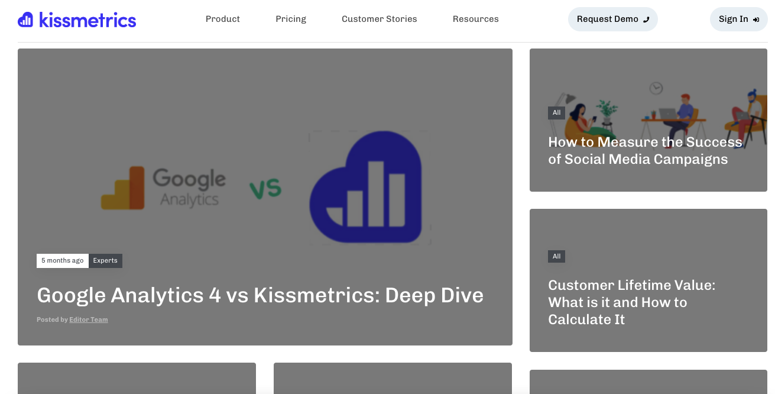Click the '5 months ago' date label
775x394 pixels.
(63, 261)
